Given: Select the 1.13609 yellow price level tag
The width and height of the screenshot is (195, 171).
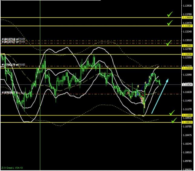Looking at the screenshot, I should click(x=187, y=18).
